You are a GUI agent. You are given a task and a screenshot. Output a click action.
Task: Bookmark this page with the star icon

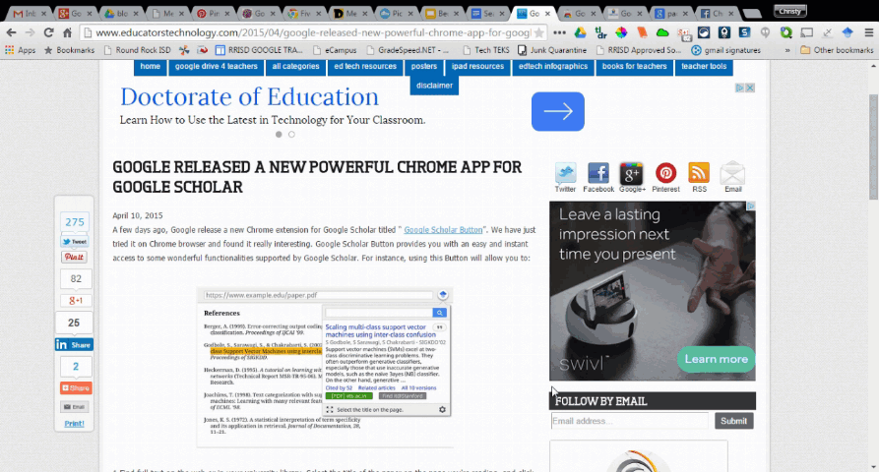(x=538, y=32)
